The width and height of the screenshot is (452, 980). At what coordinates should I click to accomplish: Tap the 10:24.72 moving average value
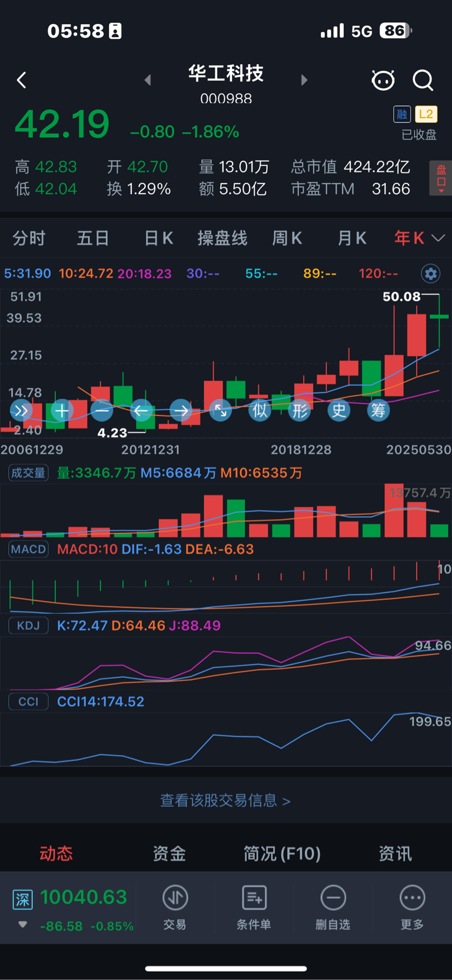[x=86, y=274]
